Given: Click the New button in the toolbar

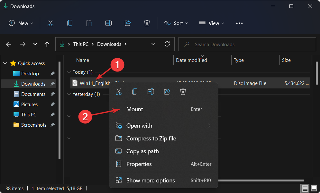Looking at the screenshot, I should pyautogui.click(x=21, y=23).
